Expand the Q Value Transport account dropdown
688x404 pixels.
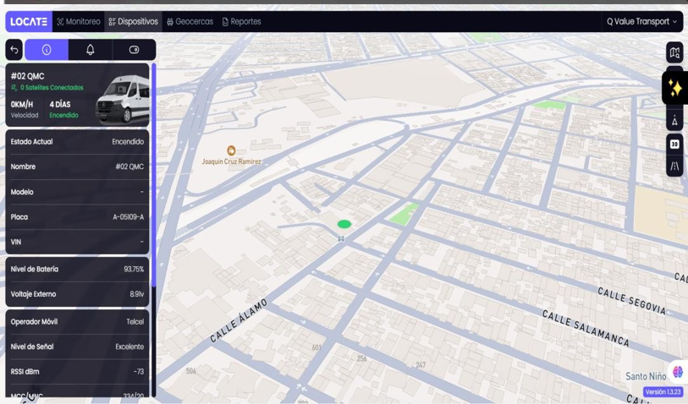tap(641, 21)
